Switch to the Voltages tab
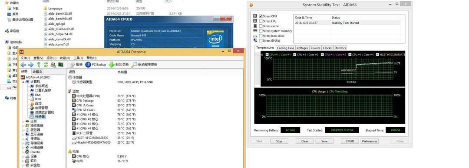The width and height of the screenshot is (469, 168). pos(302,48)
